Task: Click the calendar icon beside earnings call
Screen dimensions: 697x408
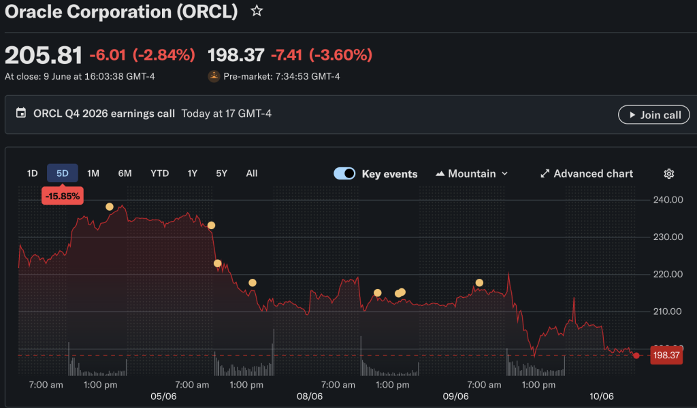Action: [21, 113]
